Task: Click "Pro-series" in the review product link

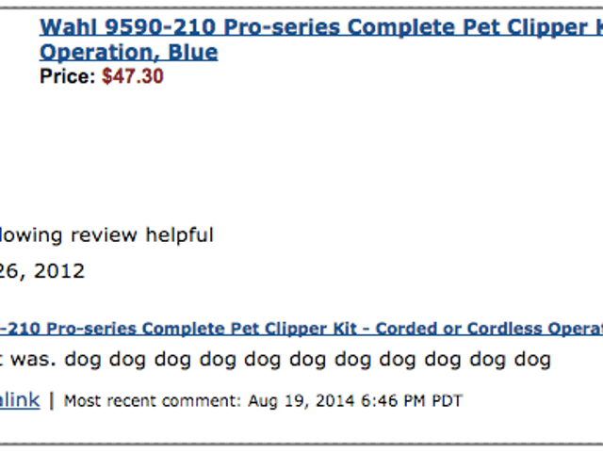Action: [91, 329]
